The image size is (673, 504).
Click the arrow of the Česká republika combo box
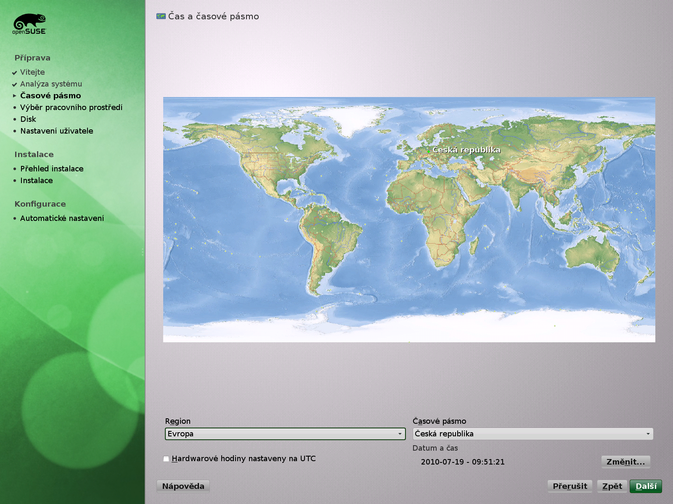648,434
